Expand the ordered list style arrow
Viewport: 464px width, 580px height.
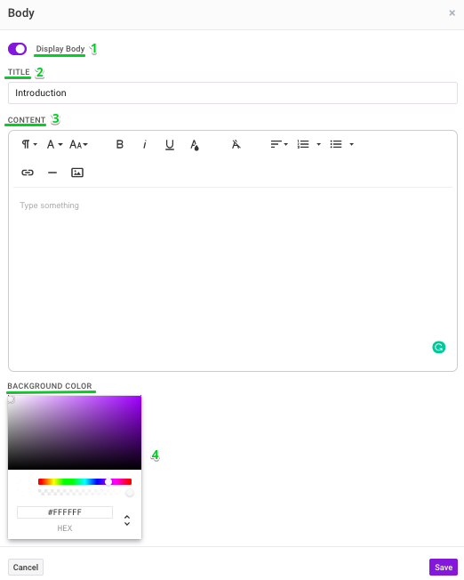click(319, 144)
